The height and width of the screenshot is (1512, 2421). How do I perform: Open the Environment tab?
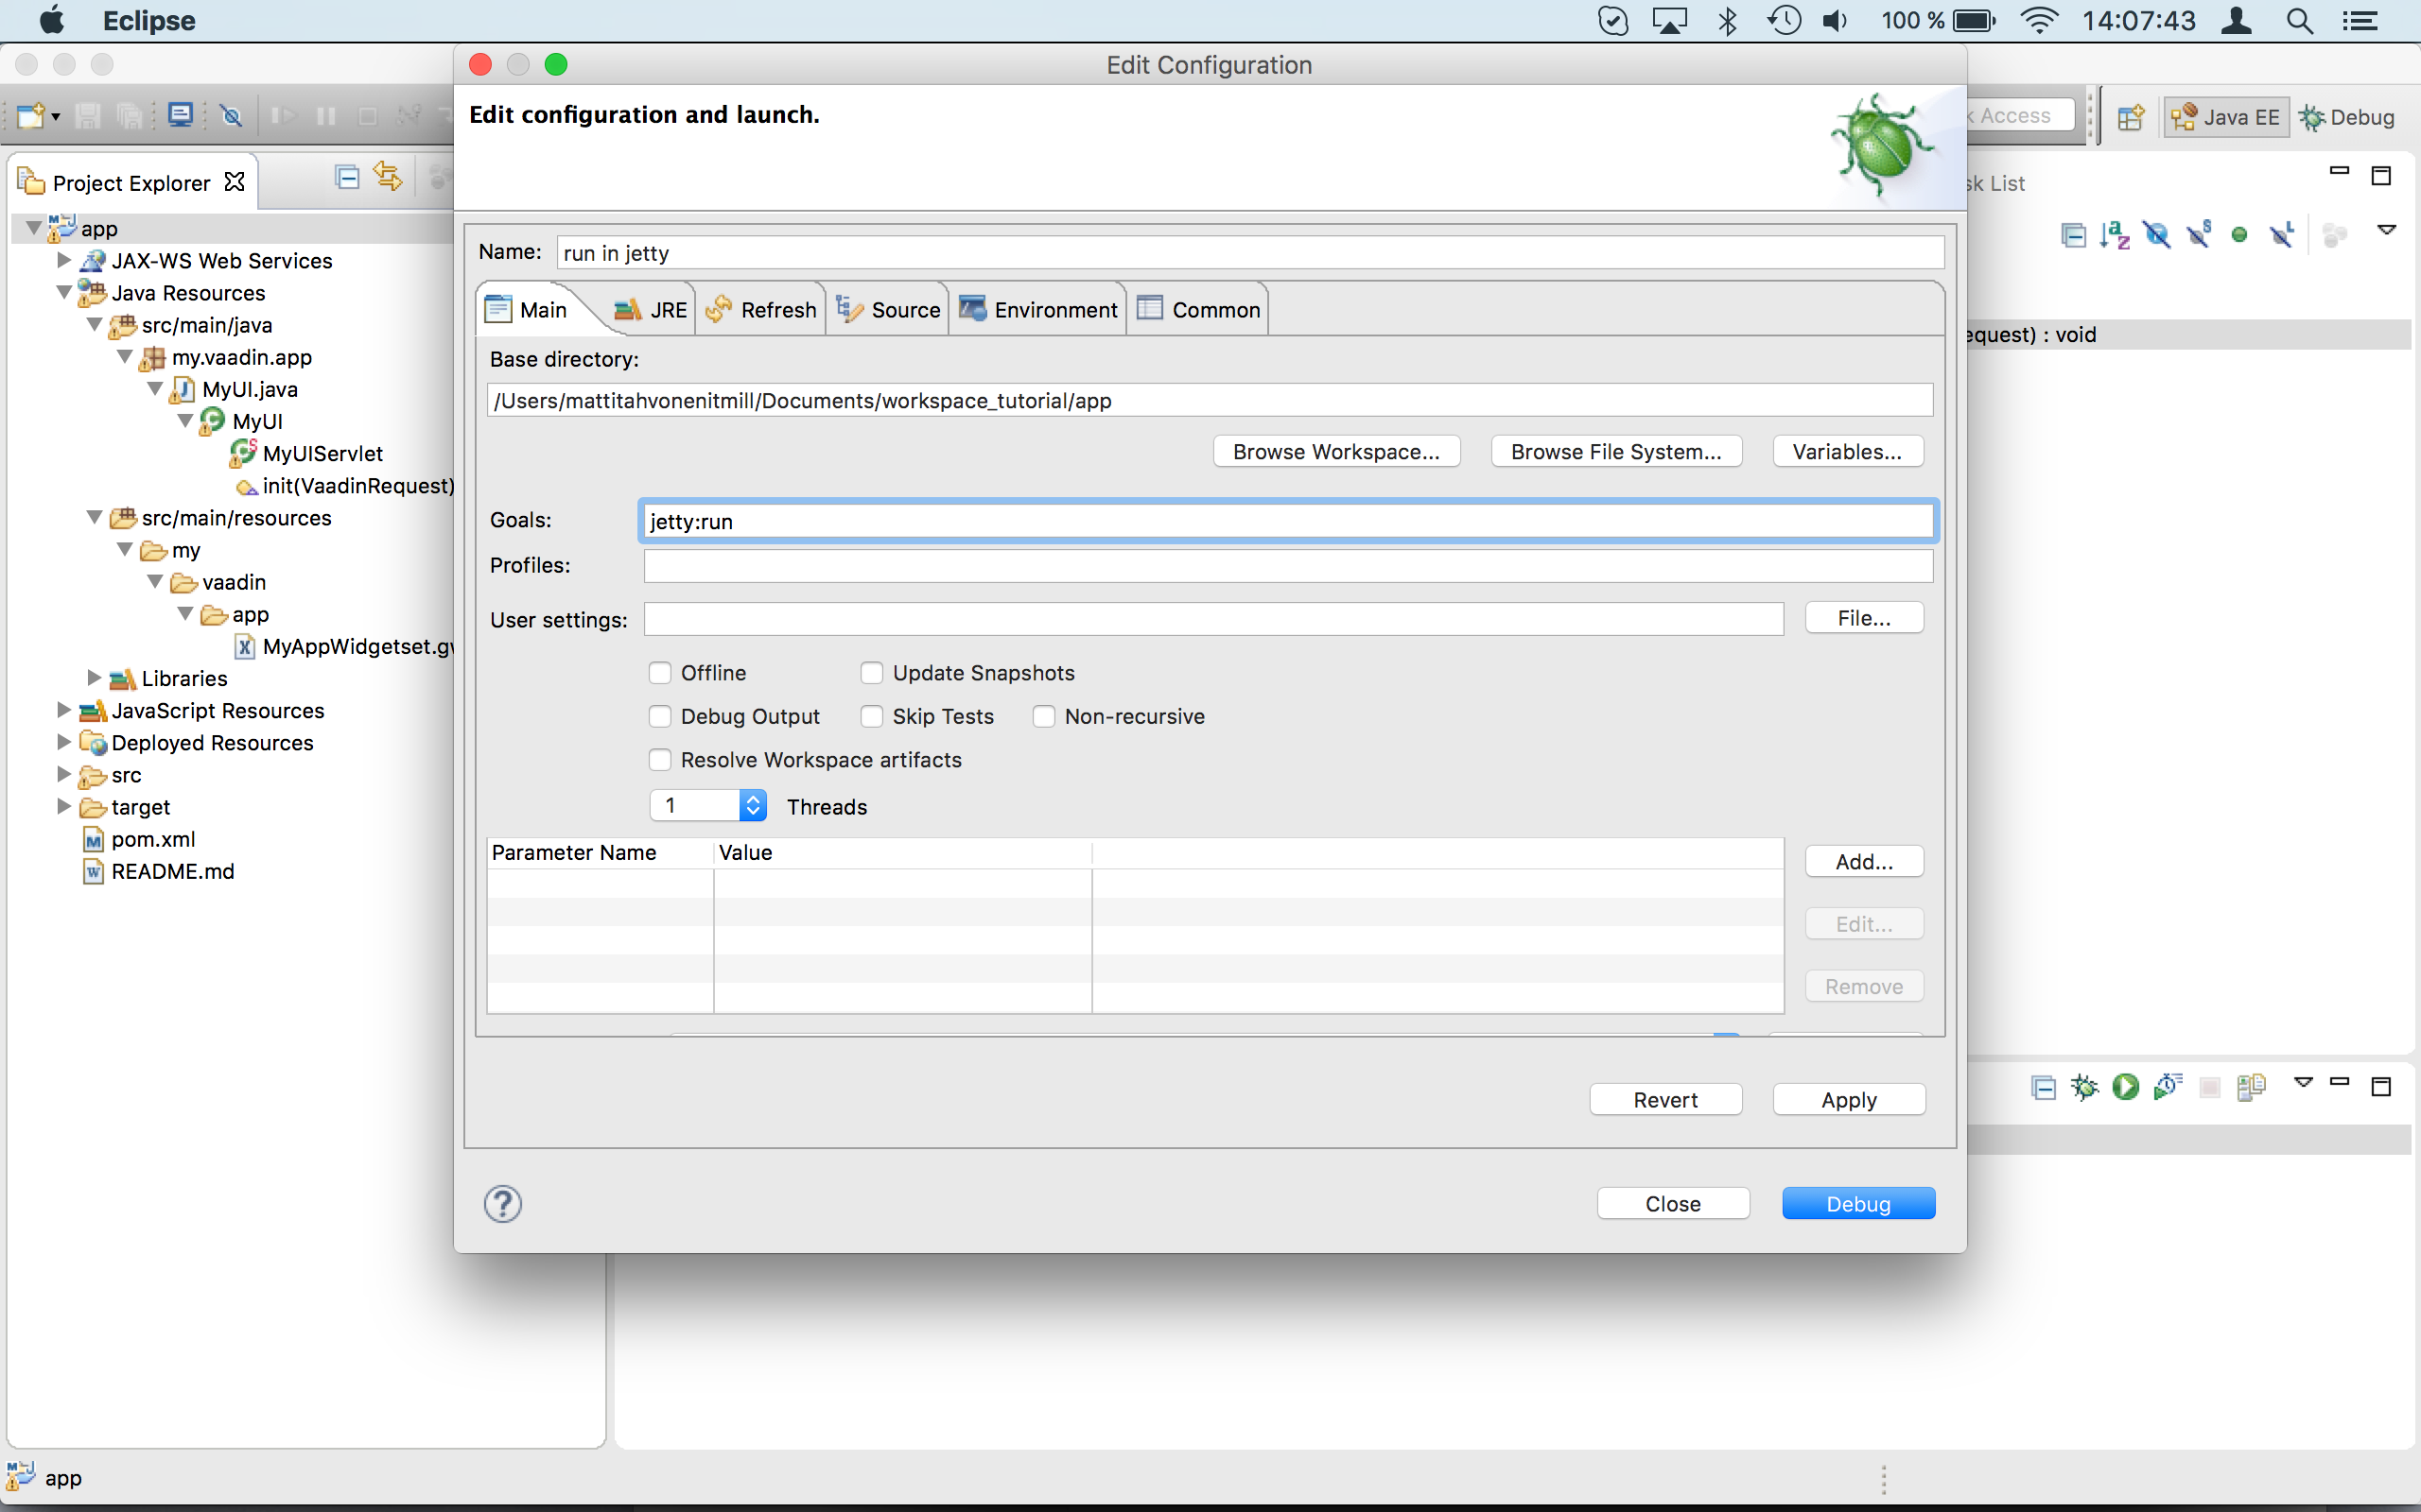1038,310
